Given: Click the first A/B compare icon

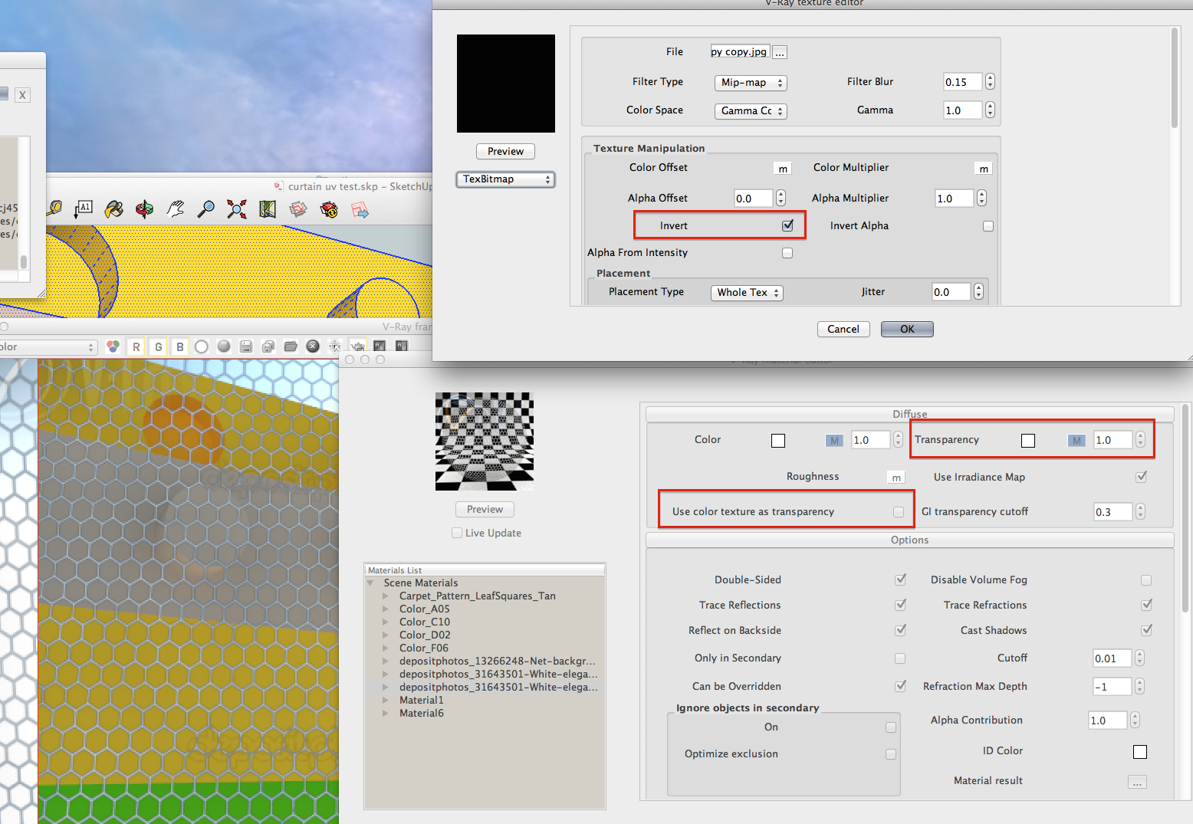Looking at the screenshot, I should (x=380, y=346).
